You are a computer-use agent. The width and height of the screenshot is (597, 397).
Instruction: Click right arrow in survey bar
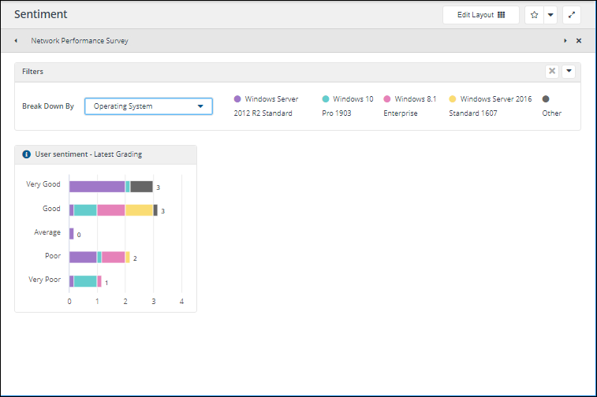pos(565,41)
